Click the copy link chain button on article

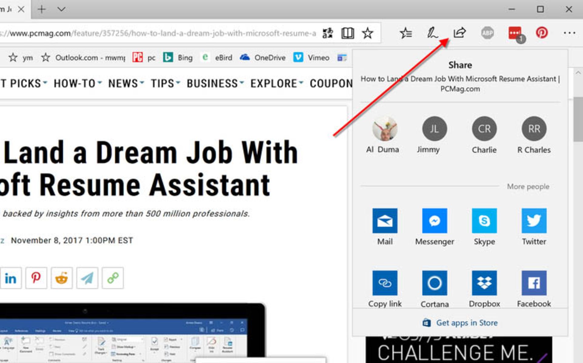pos(113,278)
